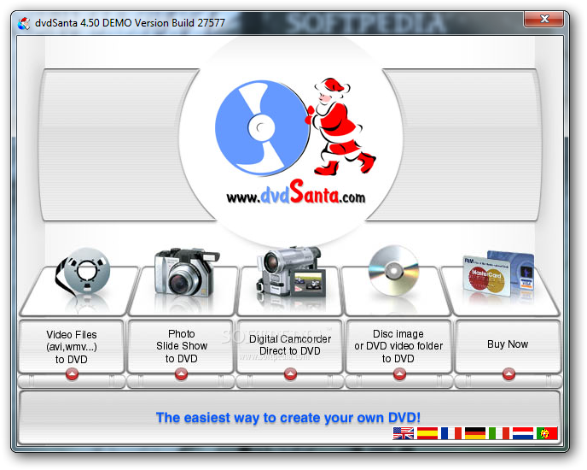
Task: Click the photo camera Slide Show icon
Action: pyautogui.click(x=187, y=273)
